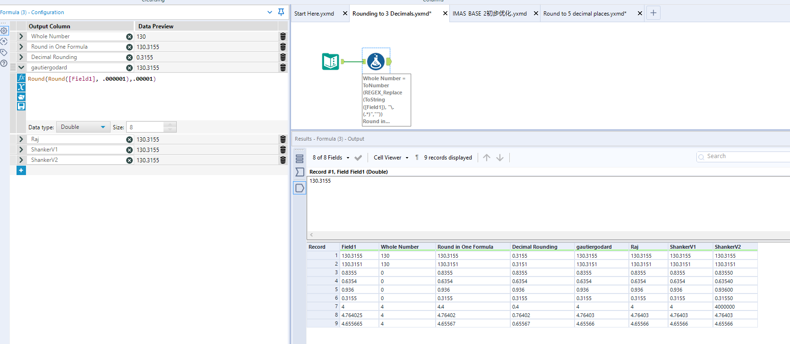790x344 pixels.
Task: Delete the Whole Number output column
Action: [x=283, y=36]
